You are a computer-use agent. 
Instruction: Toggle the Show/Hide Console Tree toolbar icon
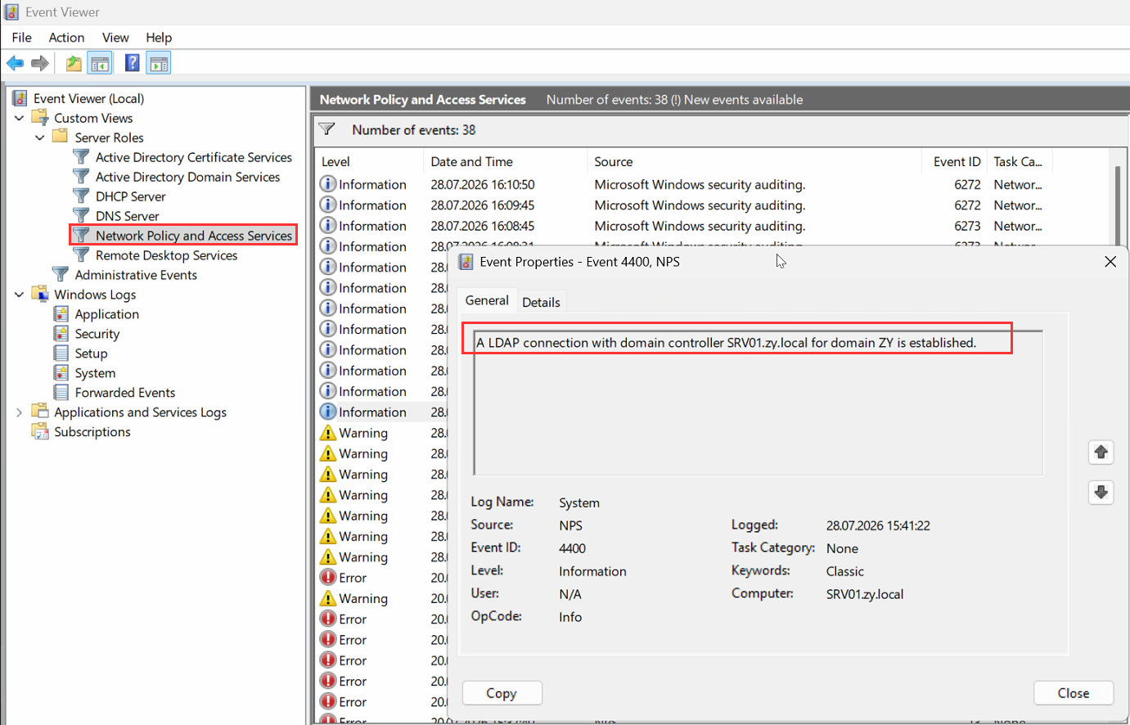101,63
